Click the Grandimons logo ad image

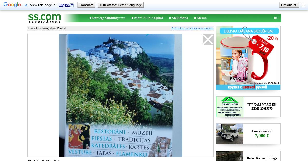(230, 107)
